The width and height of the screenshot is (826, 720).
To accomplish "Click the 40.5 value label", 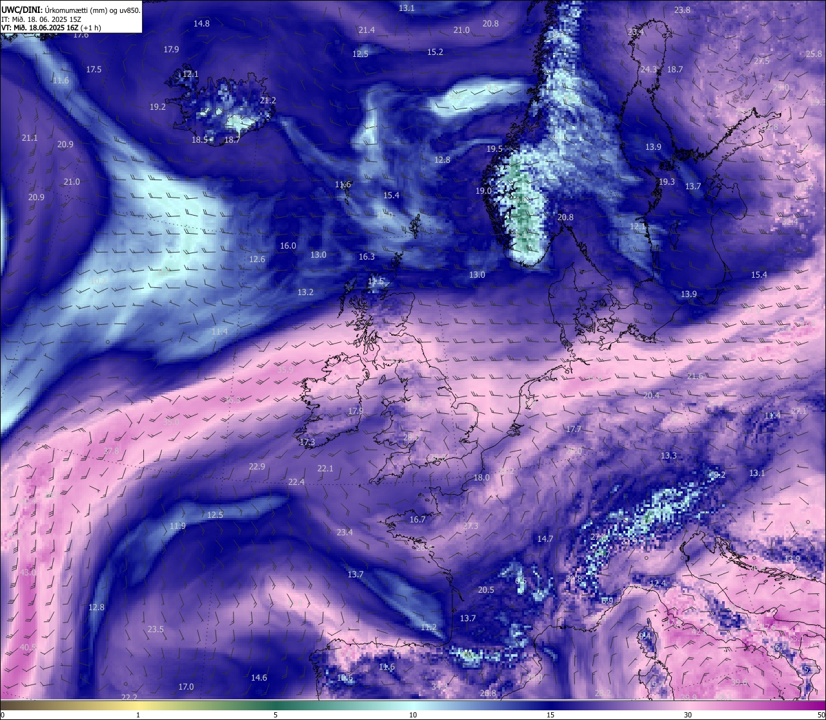I will click(x=28, y=648).
